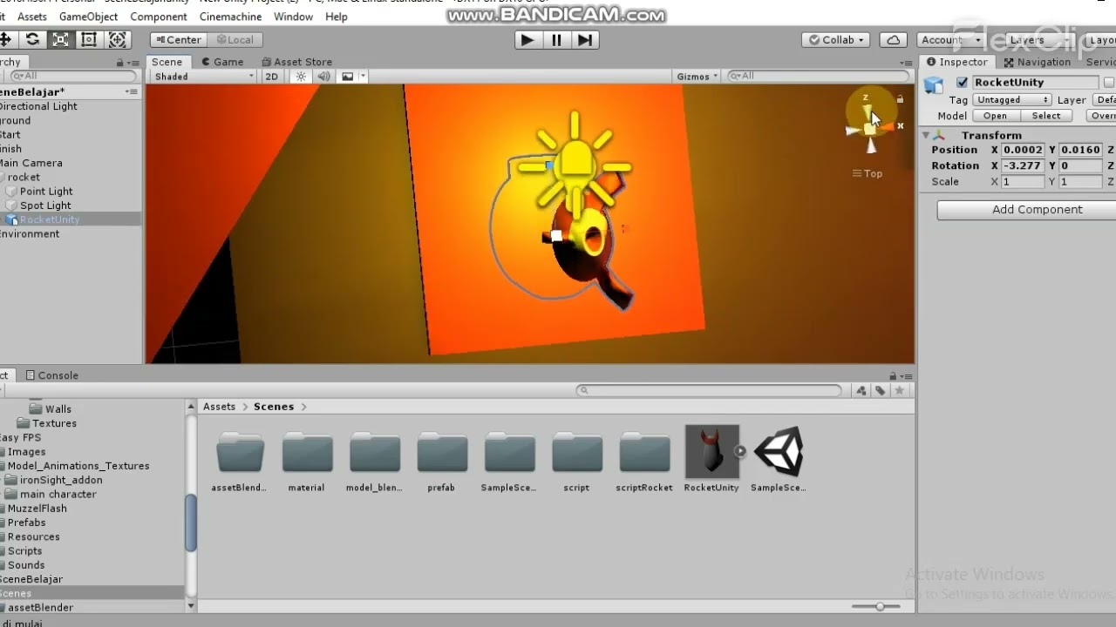Image resolution: width=1116 pixels, height=627 pixels.
Task: Open the prefab folder
Action: pos(441,460)
